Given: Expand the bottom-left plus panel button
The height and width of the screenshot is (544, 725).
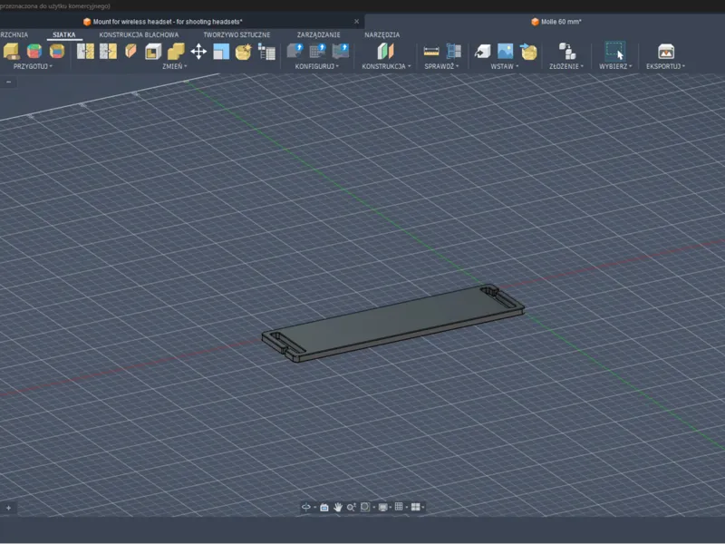Looking at the screenshot, I should tap(8, 508).
